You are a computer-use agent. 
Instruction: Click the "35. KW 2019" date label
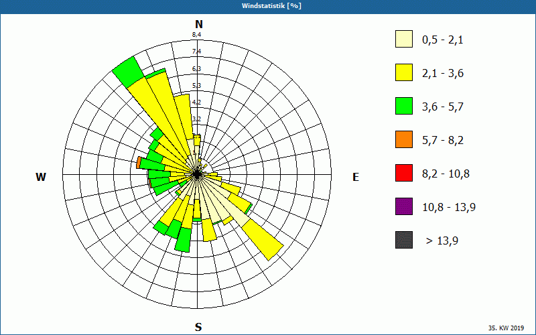[x=506, y=328]
